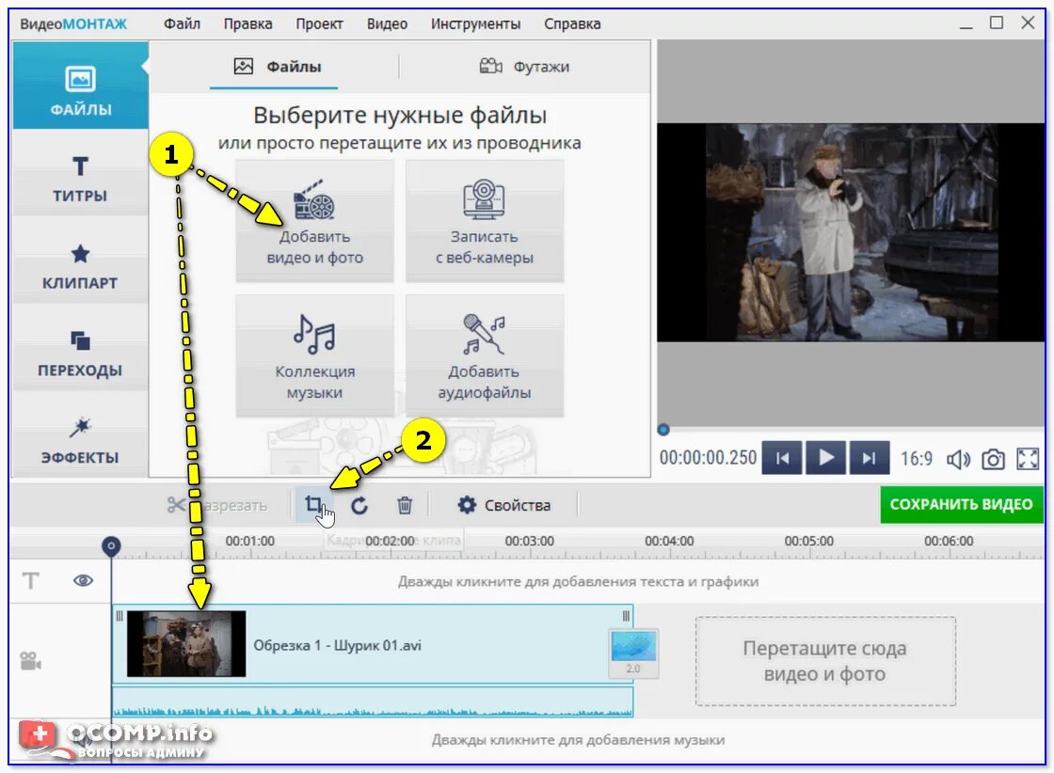The height and width of the screenshot is (773, 1054).
Task: Jump to previous frame in the player
Action: point(782,458)
